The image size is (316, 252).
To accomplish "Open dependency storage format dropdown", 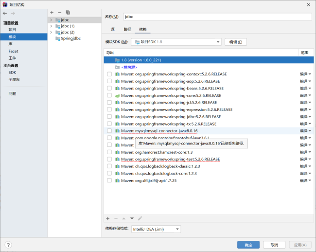I will click(x=156, y=229).
